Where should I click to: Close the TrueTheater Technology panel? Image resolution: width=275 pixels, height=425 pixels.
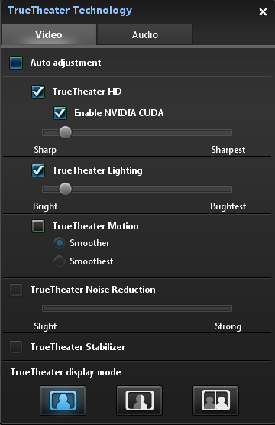point(263,11)
